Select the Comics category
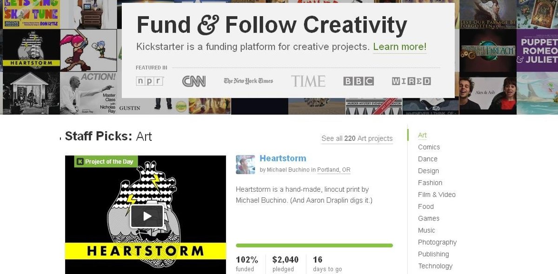Screen dimensions: 558x274 coord(429,147)
